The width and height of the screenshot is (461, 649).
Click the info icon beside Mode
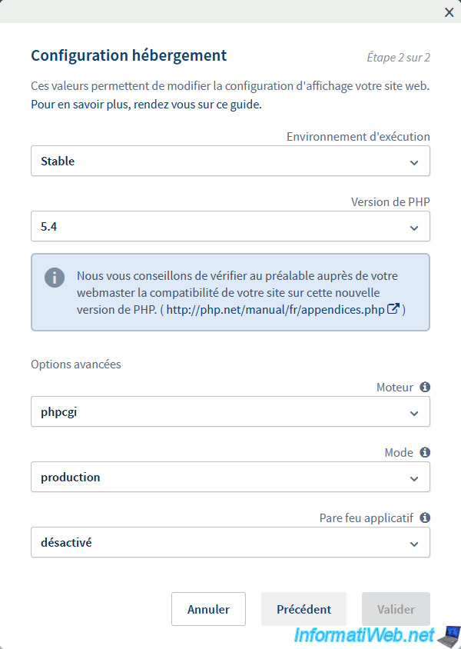point(425,453)
